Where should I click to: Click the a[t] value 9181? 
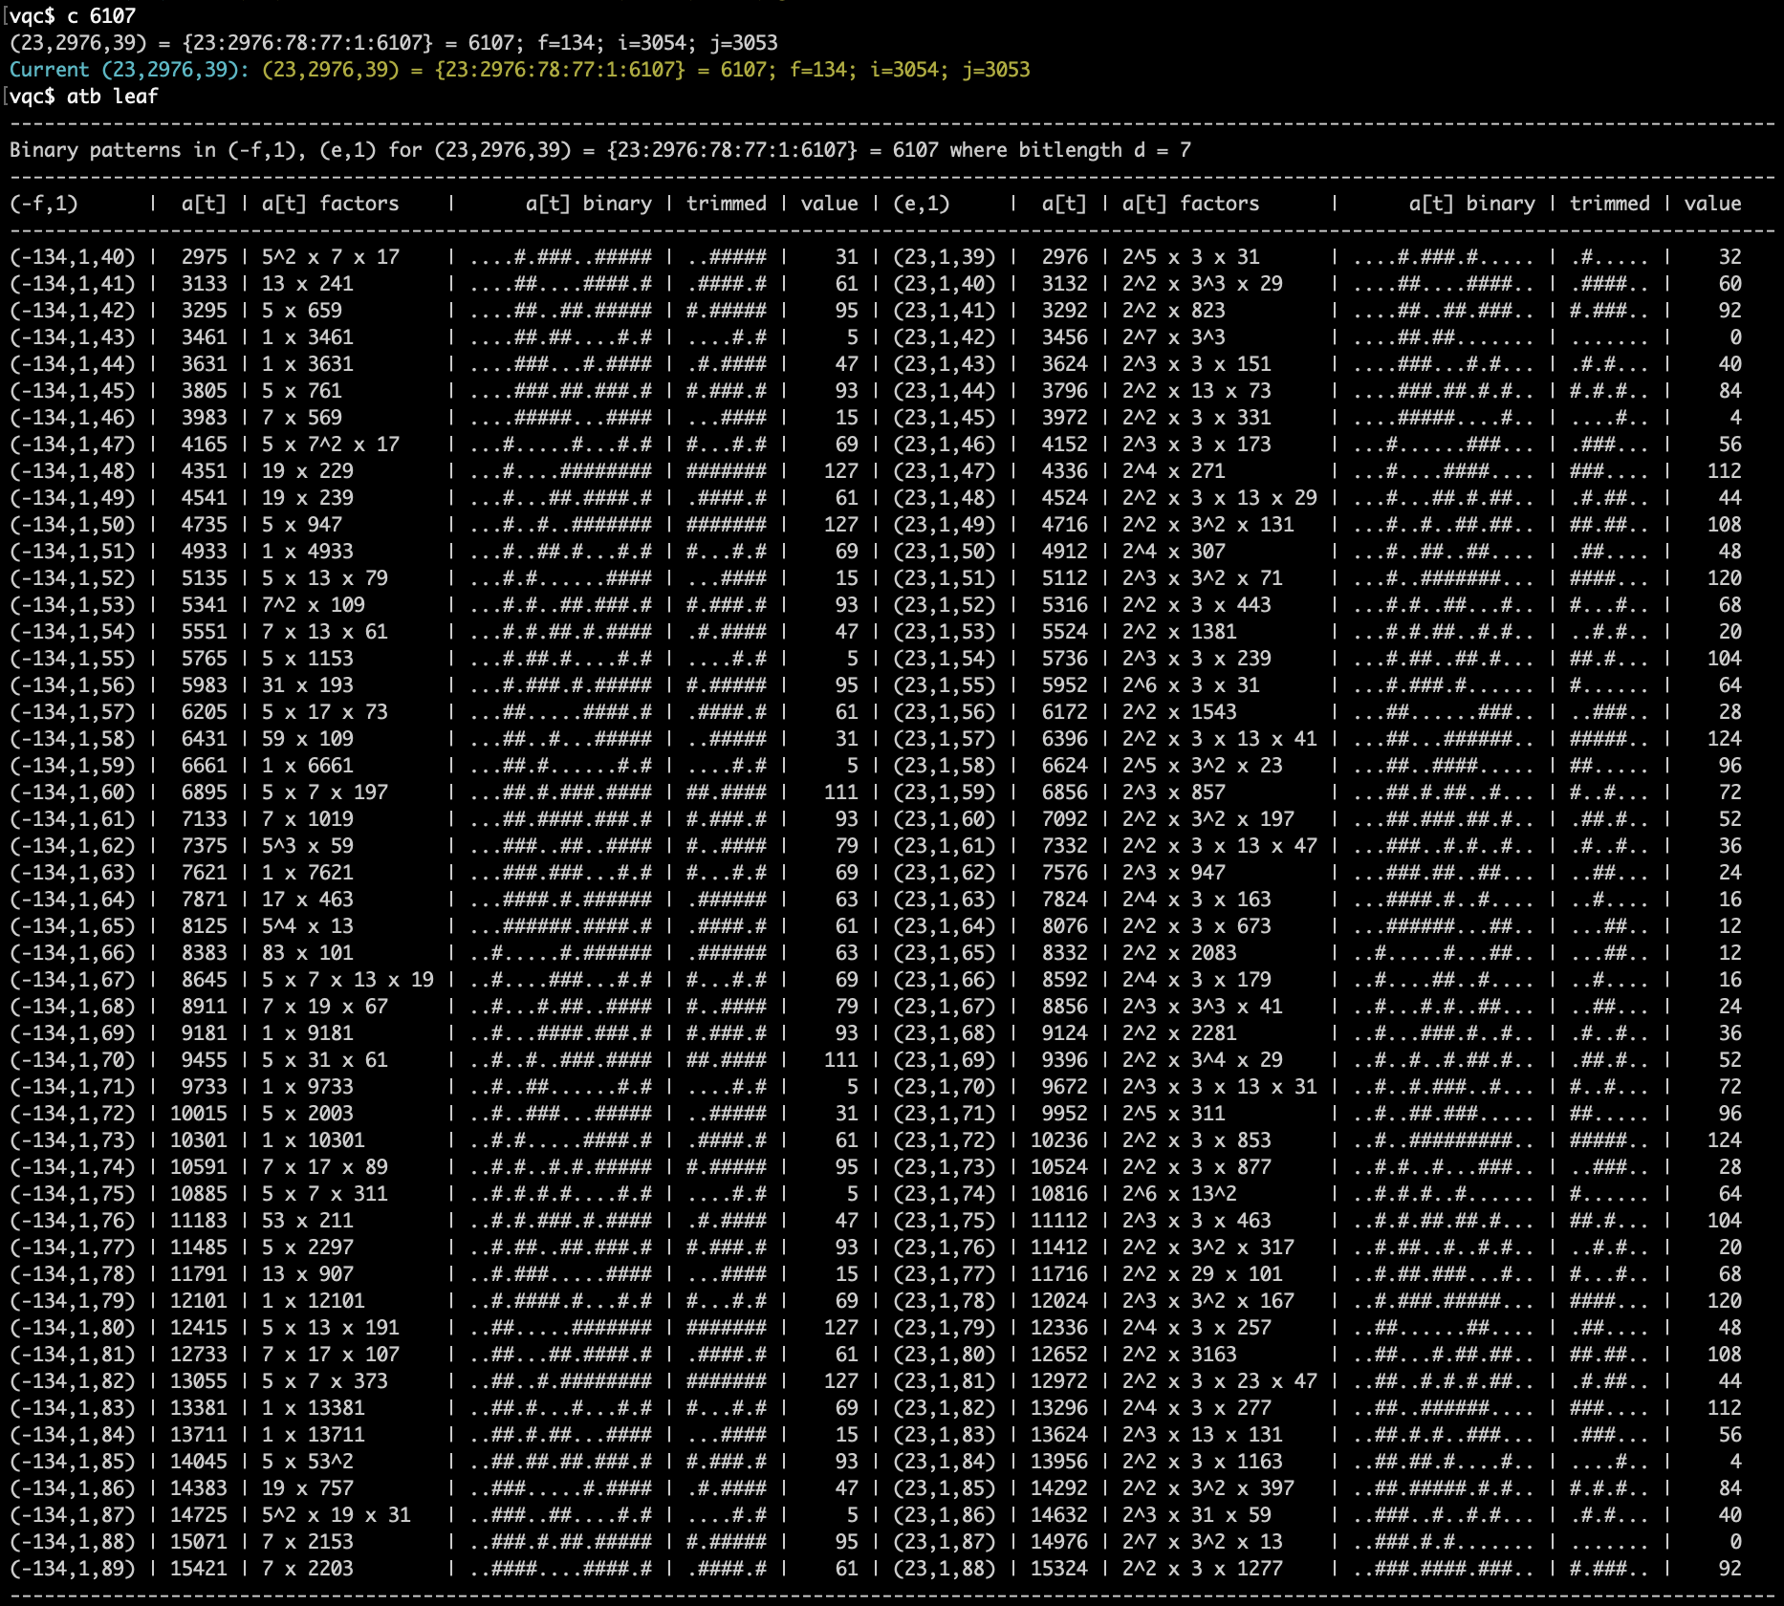click(205, 1033)
